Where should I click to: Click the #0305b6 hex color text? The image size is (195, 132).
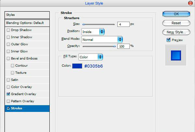click(94, 66)
